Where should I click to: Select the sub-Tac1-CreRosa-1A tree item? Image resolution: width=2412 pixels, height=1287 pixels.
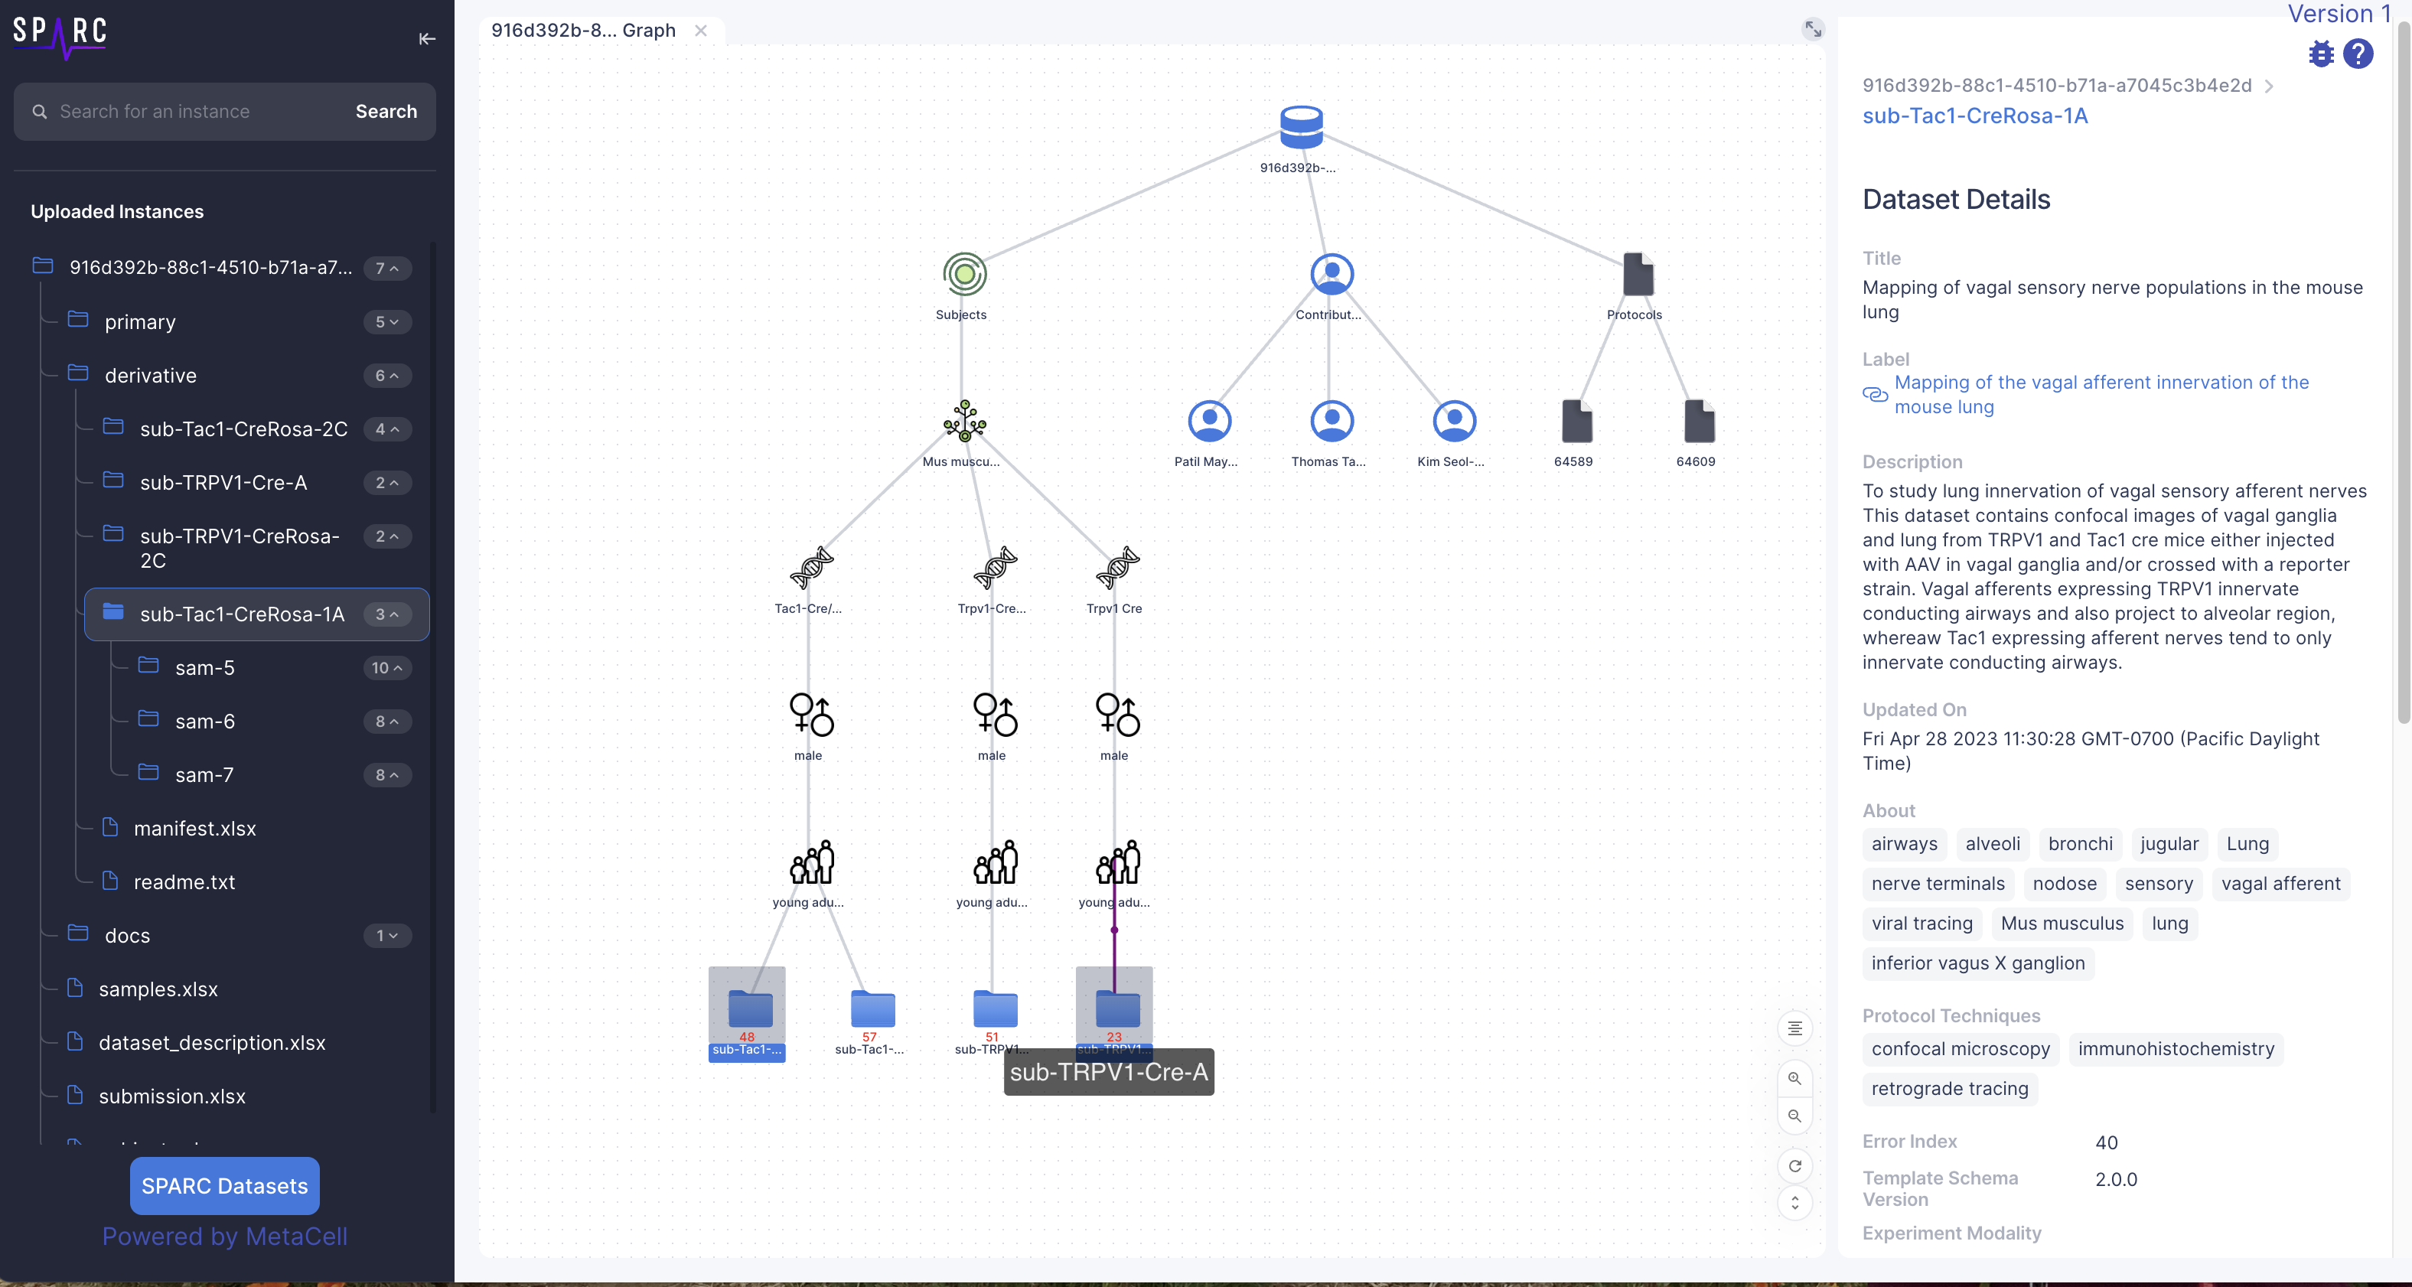[240, 614]
